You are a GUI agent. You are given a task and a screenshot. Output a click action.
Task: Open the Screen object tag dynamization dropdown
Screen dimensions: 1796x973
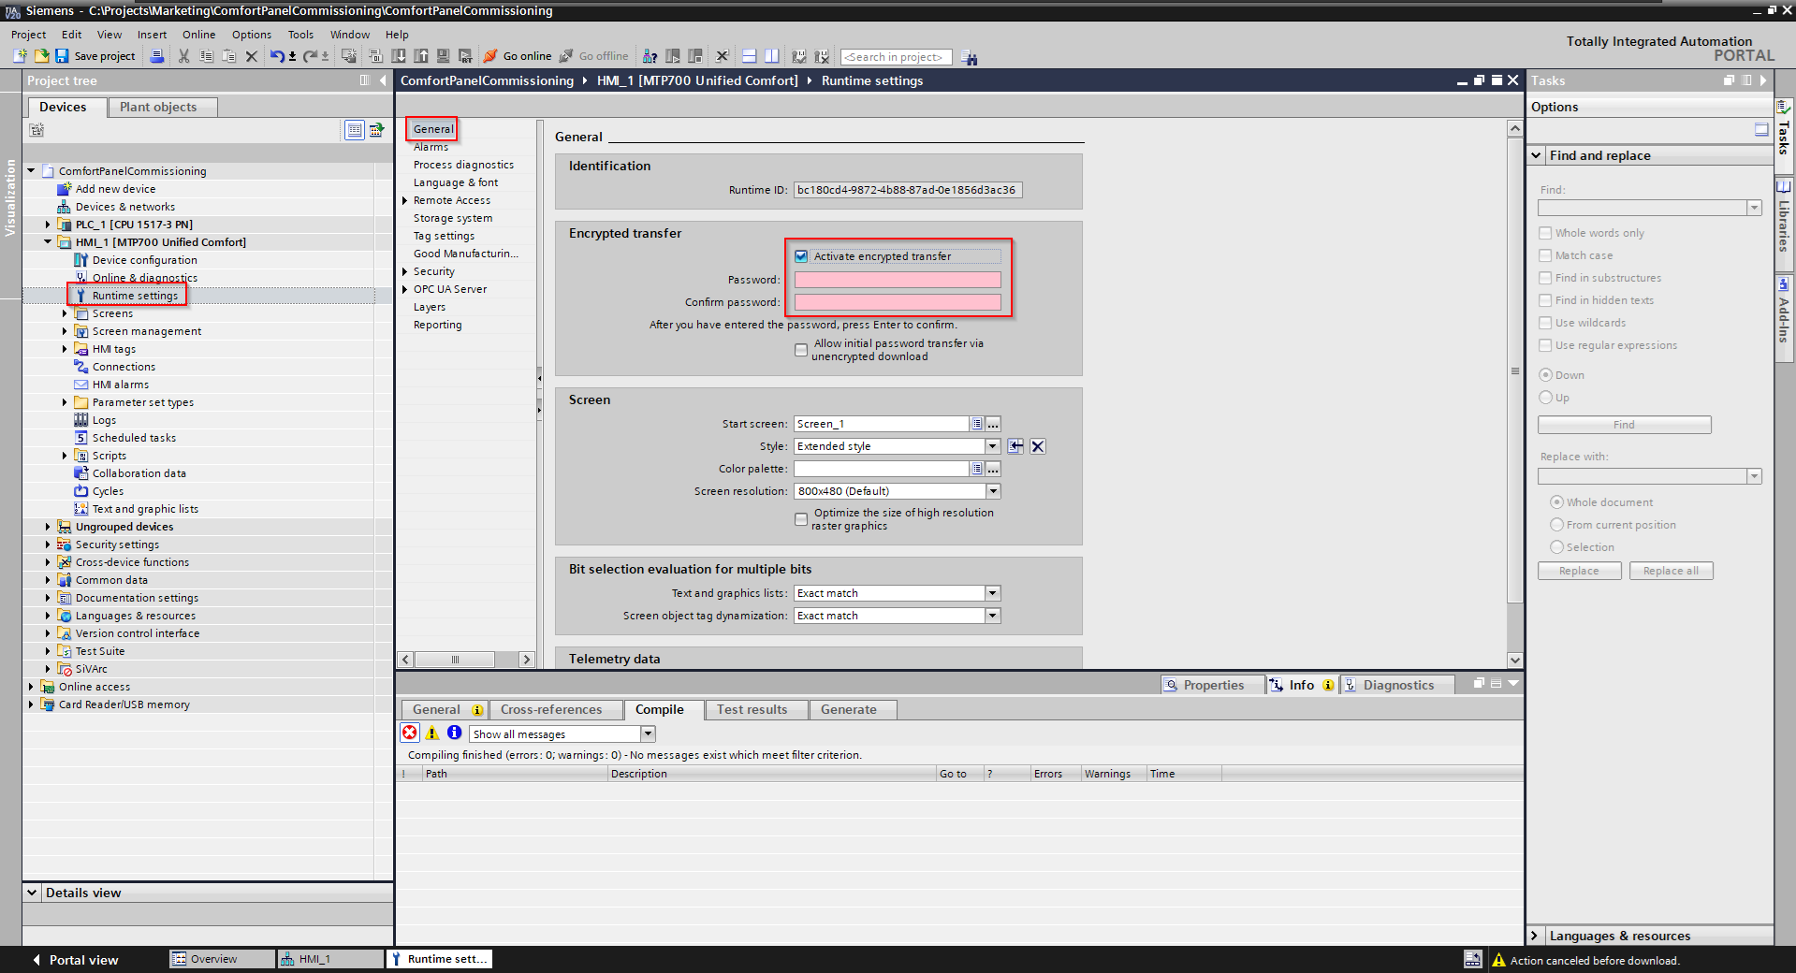[x=993, y=616]
